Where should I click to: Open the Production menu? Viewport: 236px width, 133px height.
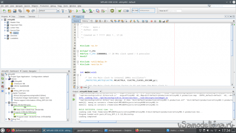(44, 6)
